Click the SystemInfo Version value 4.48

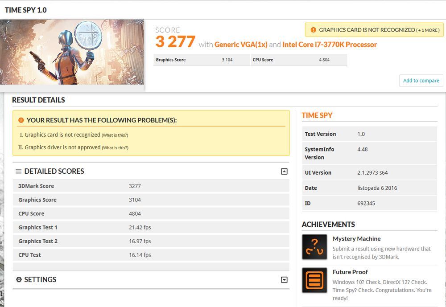(362, 149)
